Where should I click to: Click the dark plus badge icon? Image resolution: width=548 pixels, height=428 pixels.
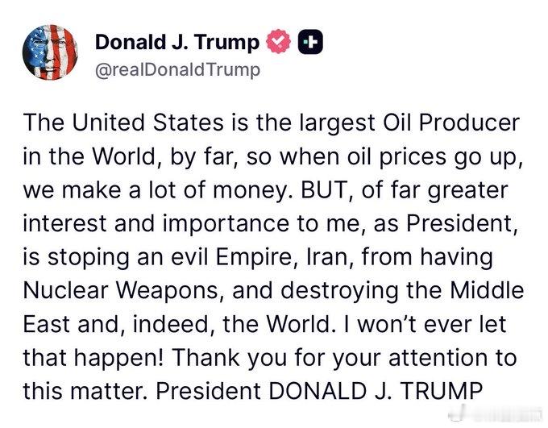[312, 43]
